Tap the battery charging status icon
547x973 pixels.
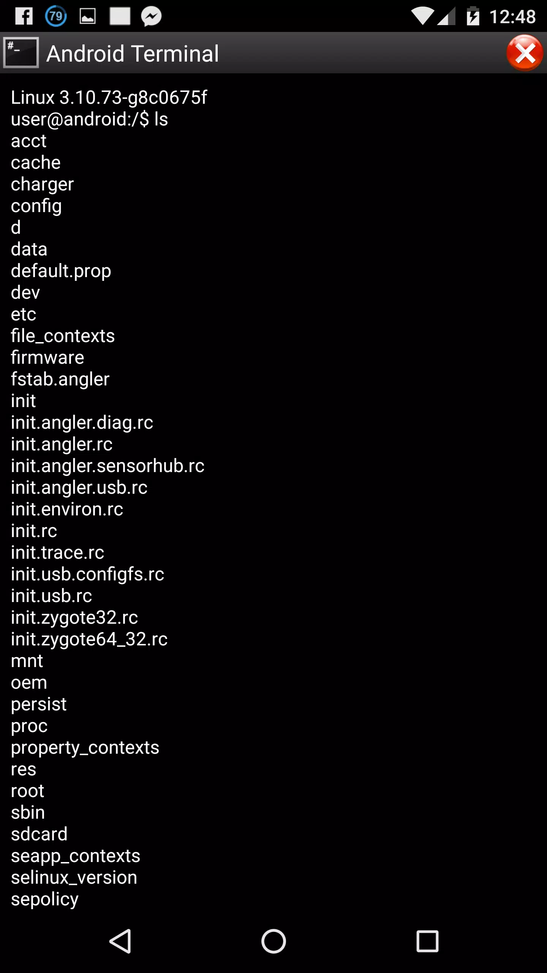coord(473,16)
